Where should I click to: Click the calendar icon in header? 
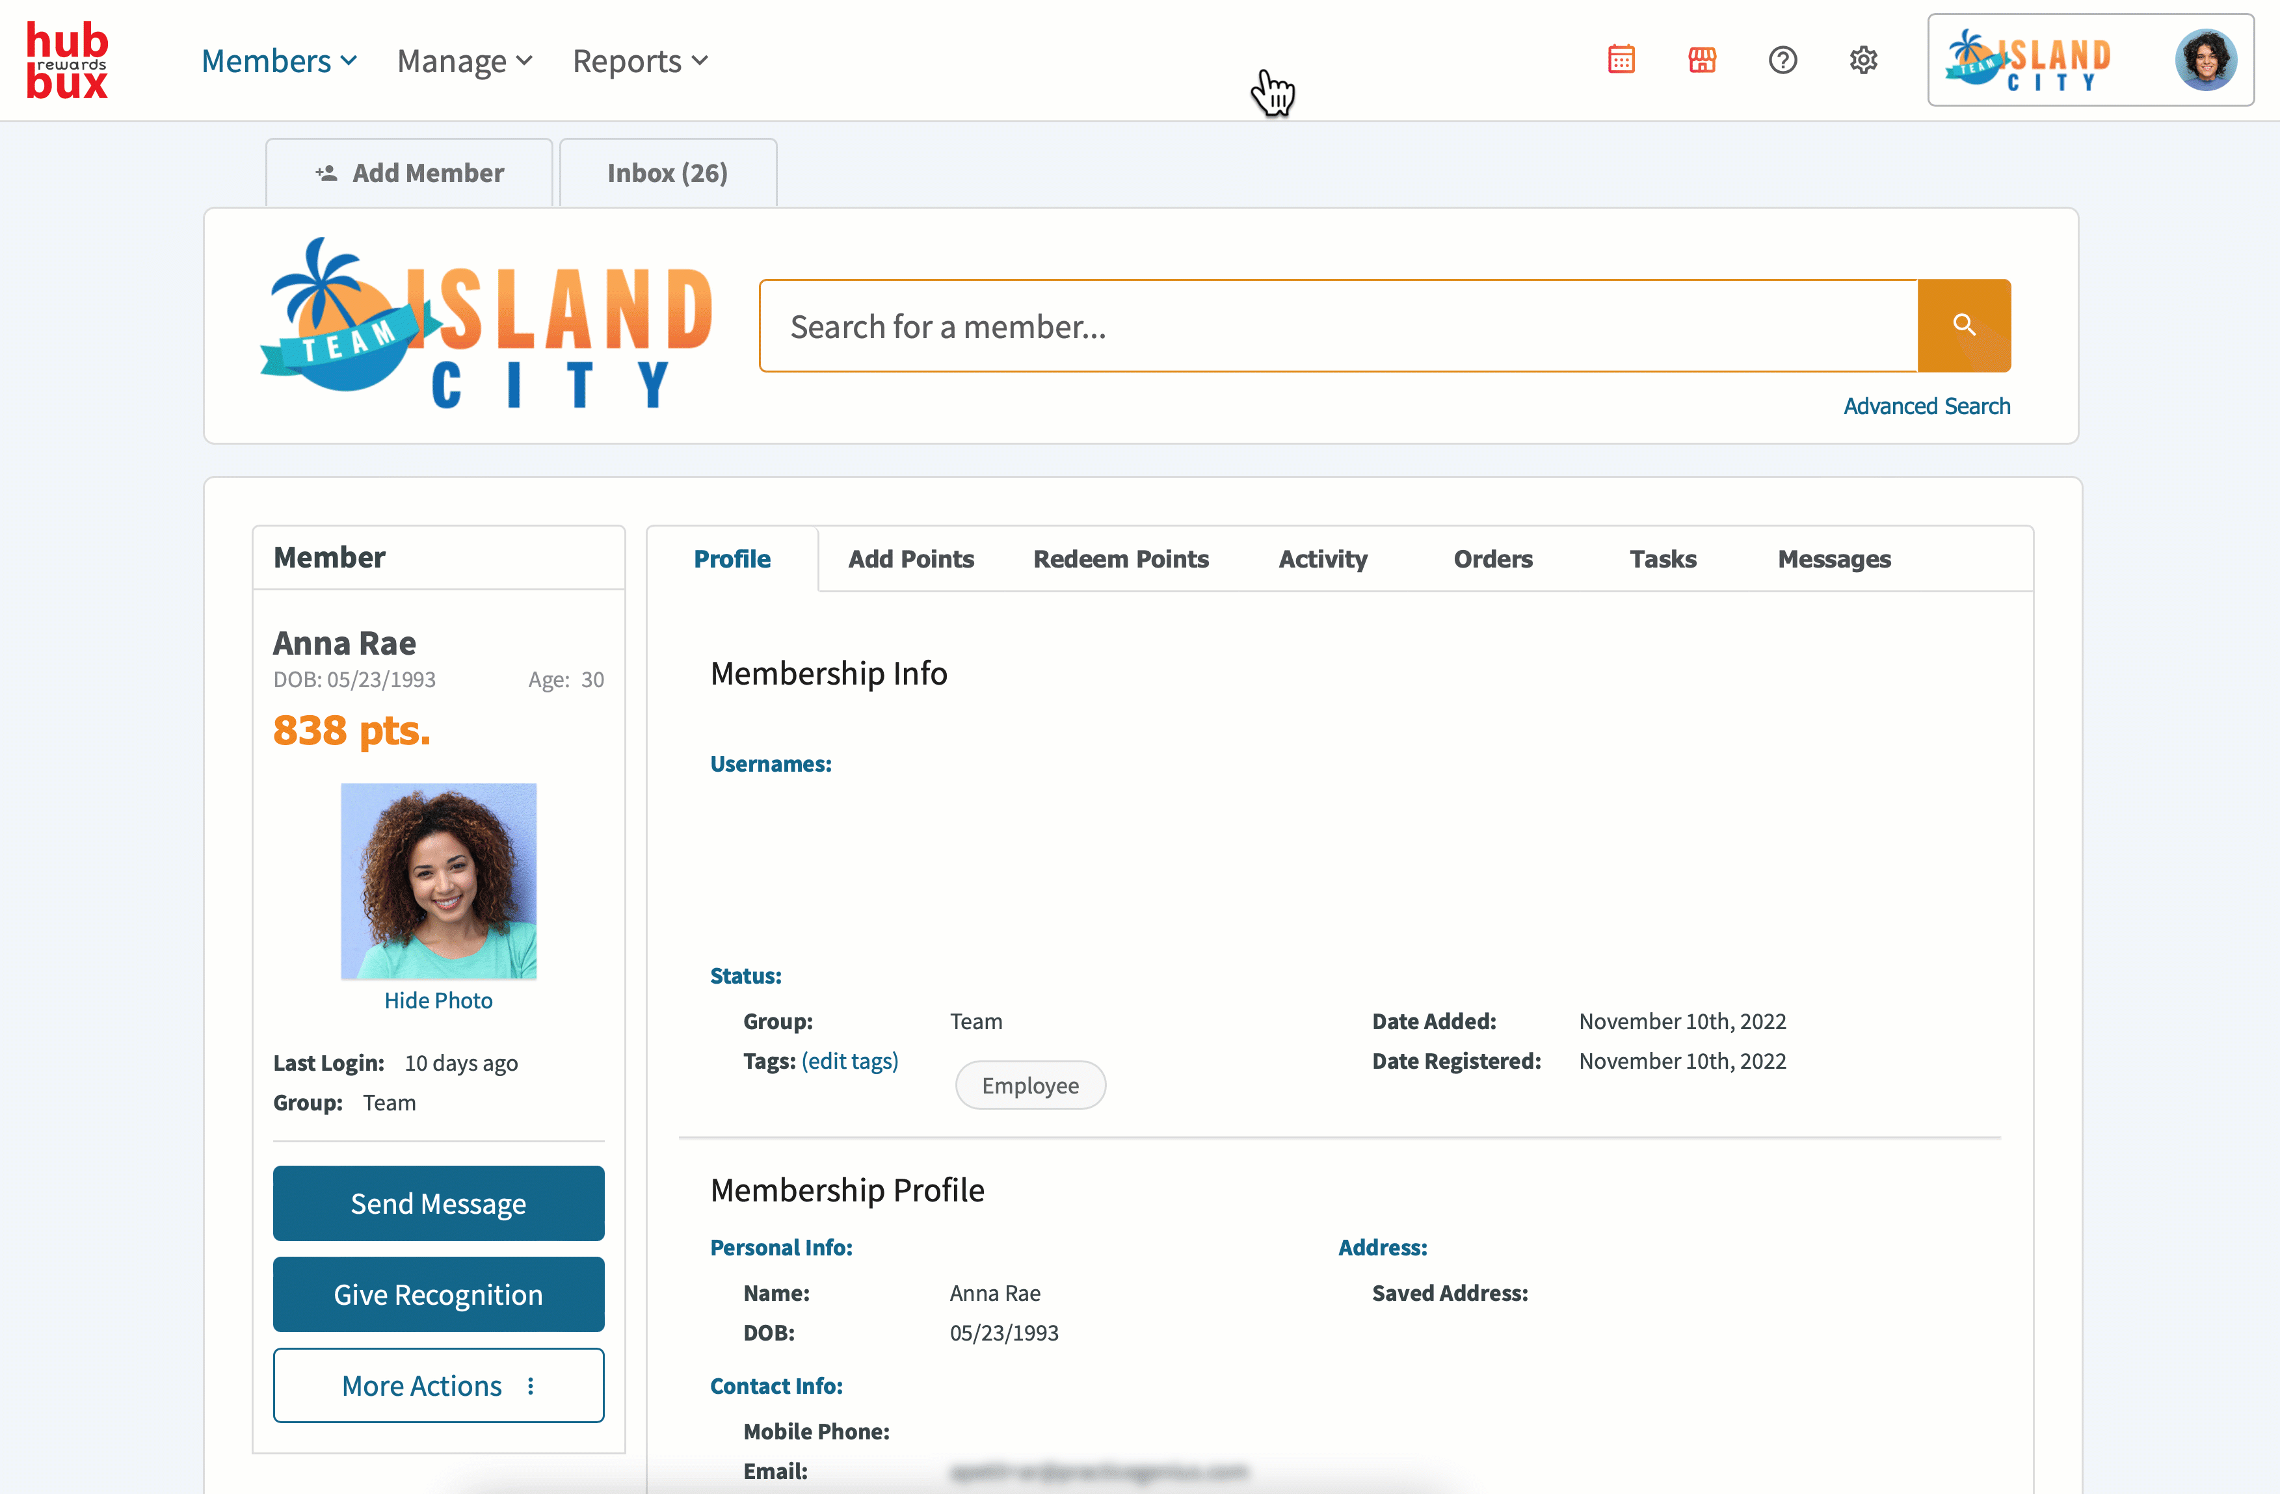[1621, 60]
